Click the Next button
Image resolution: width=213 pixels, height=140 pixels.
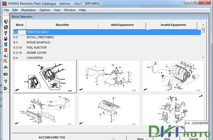click(x=167, y=138)
